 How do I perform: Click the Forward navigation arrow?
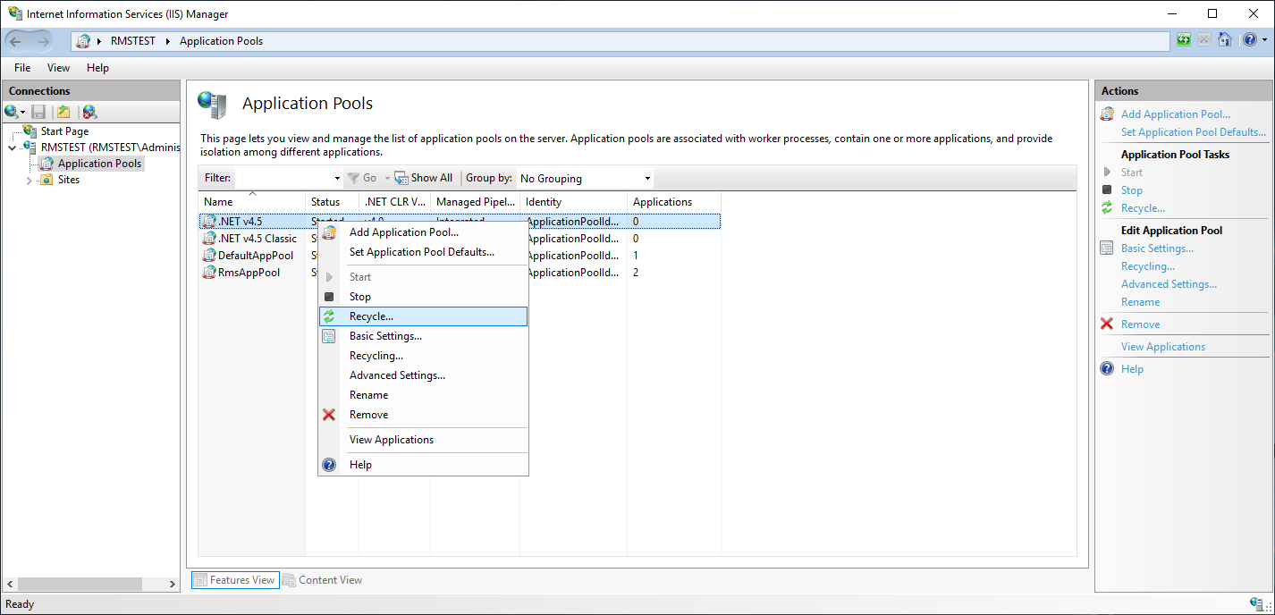tap(43, 41)
